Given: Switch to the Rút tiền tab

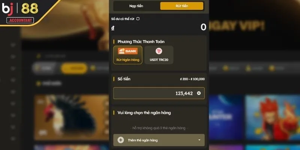Looking at the screenshot, I should point(181,6).
